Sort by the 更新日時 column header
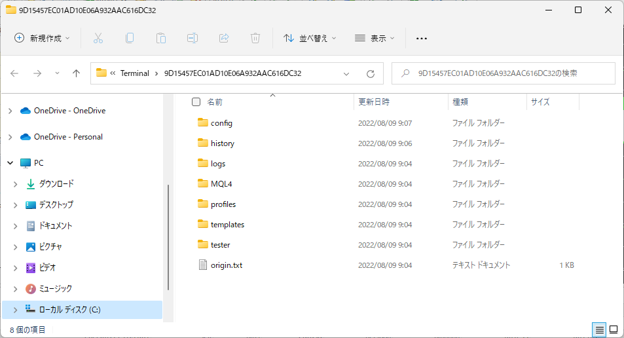The width and height of the screenshot is (624, 338). click(374, 102)
